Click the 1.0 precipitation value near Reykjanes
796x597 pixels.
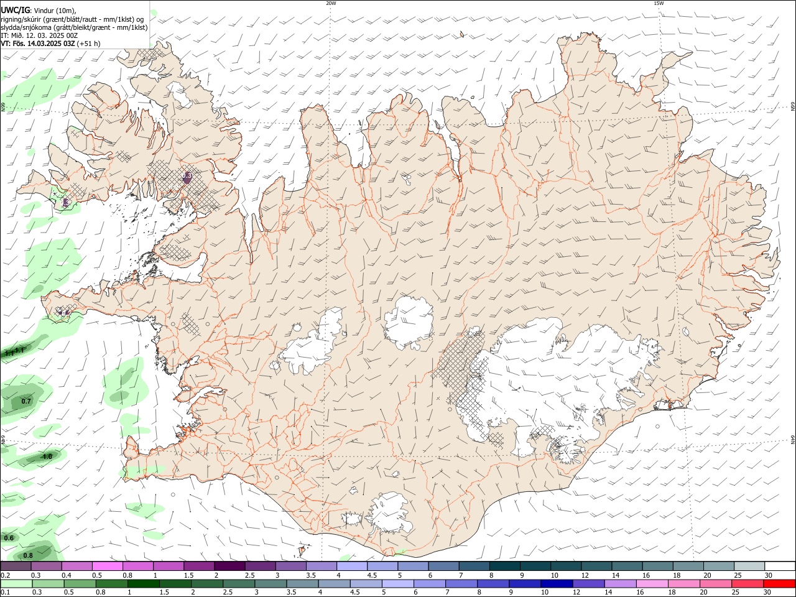click(x=47, y=456)
